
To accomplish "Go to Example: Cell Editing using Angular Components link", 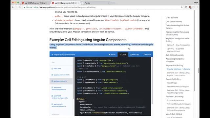I will [x=178, y=74].
